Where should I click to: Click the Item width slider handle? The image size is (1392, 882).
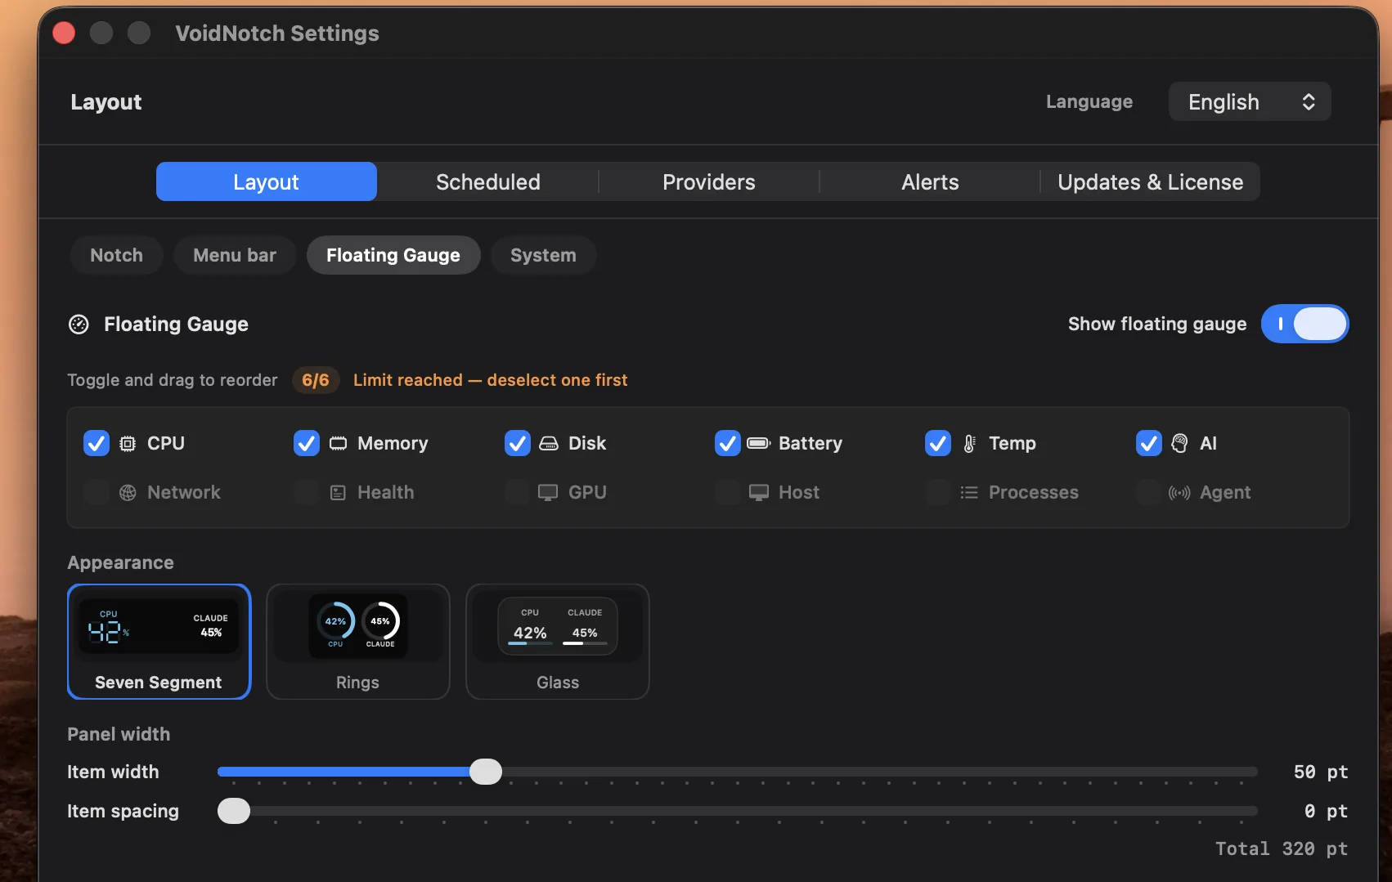[486, 772]
